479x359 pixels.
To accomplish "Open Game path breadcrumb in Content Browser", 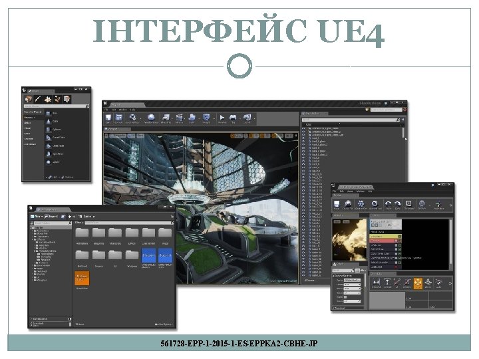I will pyautogui.click(x=87, y=217).
